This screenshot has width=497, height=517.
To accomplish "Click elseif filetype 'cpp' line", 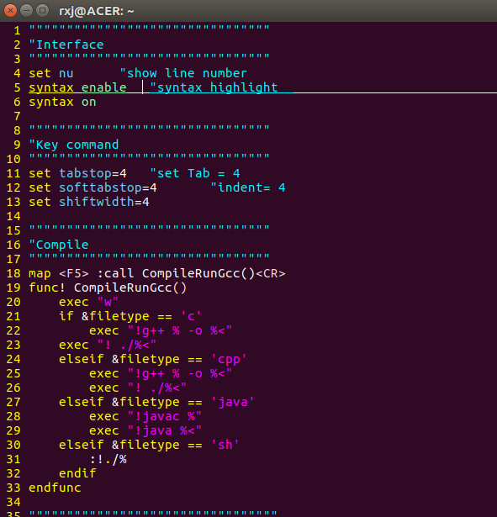I will coord(153,359).
